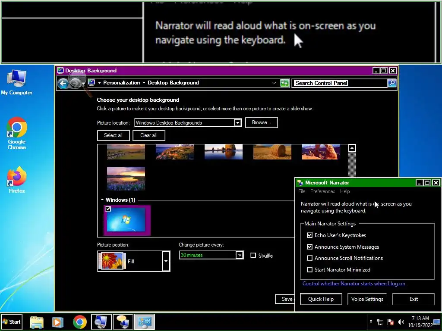Click the Select all button
Viewport: 442px width, 331px height.
(x=114, y=135)
